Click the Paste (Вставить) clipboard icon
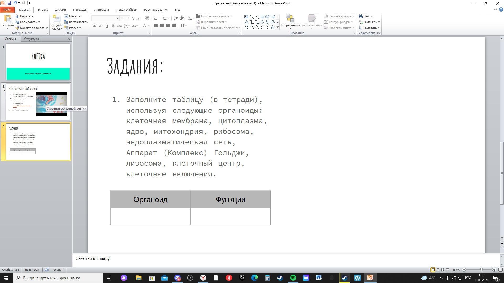The width and height of the screenshot is (504, 283). pos(7,19)
